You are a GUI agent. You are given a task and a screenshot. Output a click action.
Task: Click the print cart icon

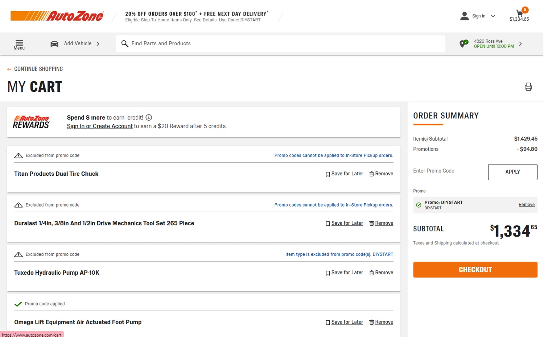(x=528, y=87)
